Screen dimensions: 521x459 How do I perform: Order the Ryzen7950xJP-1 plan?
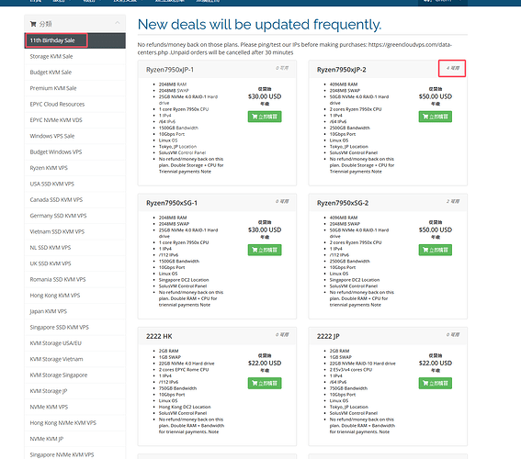(x=265, y=117)
